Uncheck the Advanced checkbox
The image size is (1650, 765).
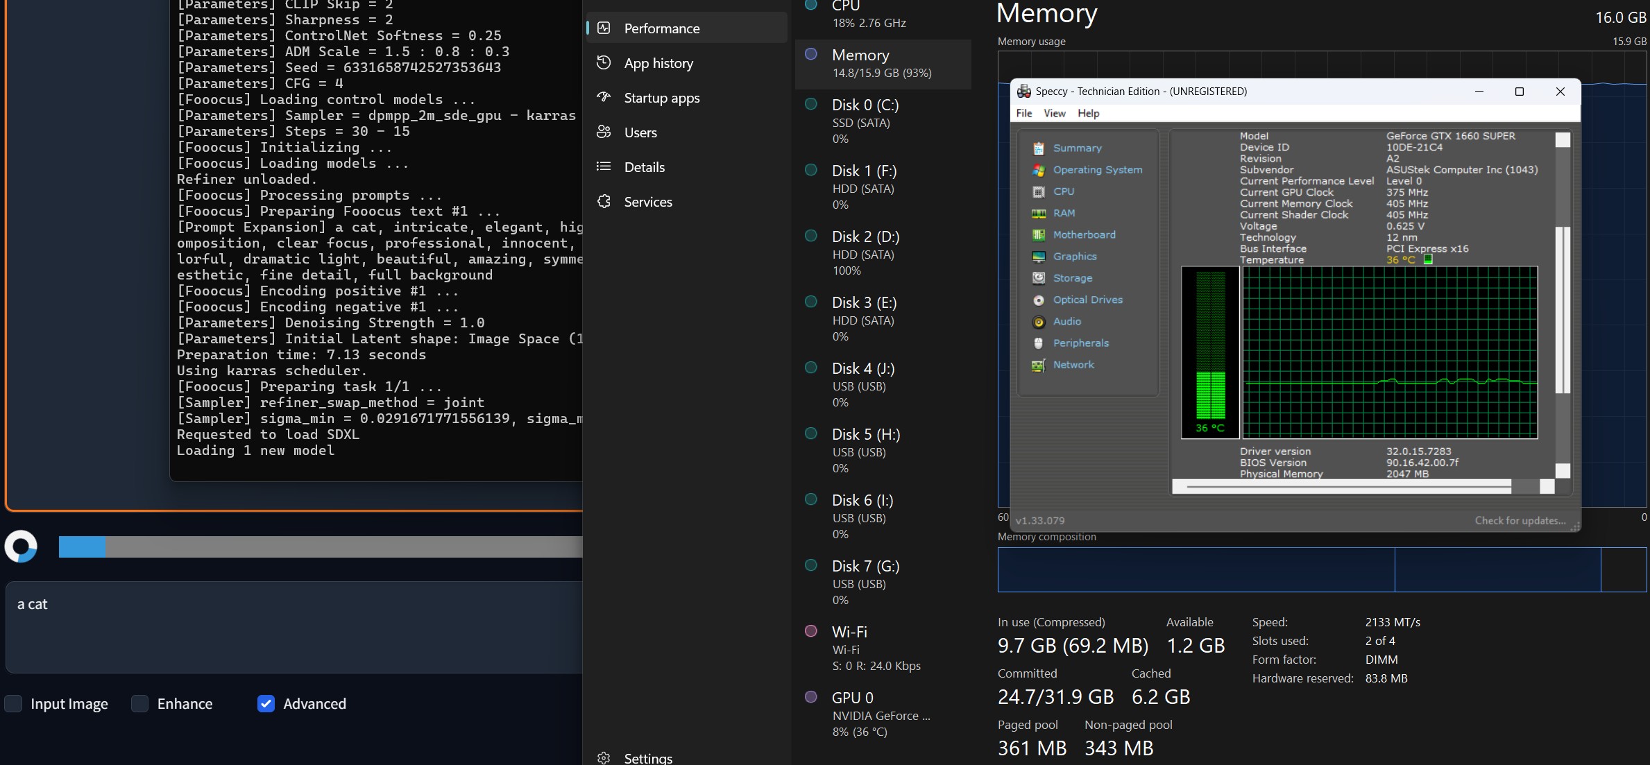pyautogui.click(x=266, y=704)
